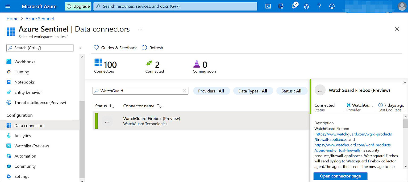
Task: Go back to Azure Sentinel breadcrumb
Action: (x=39, y=19)
